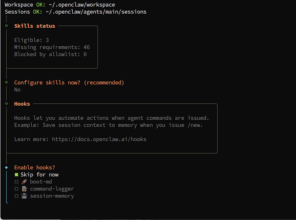This screenshot has width=296, height=220.
Task: Click the 'Skills status' heading
Action: 35,26
